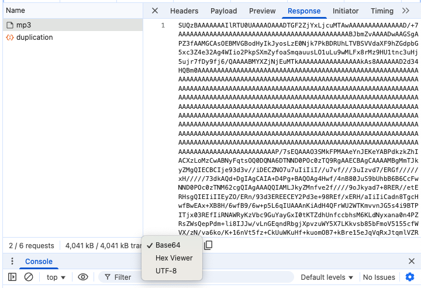Image resolution: width=421 pixels, height=288 pixels.
Task: Switch response encoding to UTF-8
Action: [x=165, y=270]
